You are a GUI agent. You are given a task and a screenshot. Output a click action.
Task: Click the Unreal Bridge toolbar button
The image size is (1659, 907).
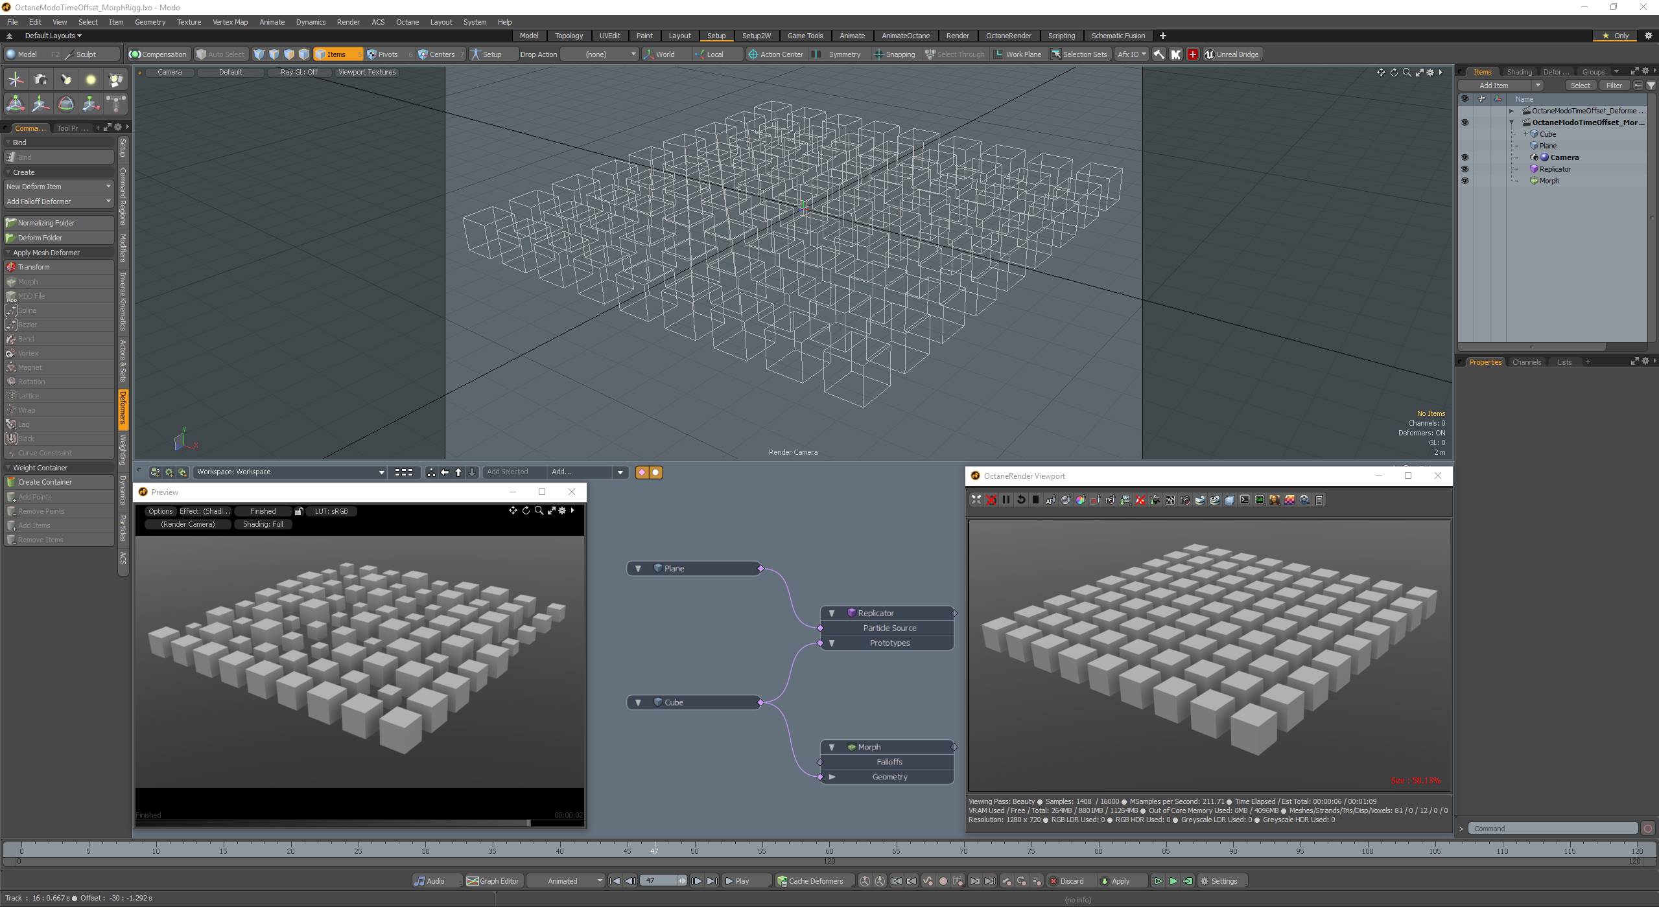pyautogui.click(x=1231, y=54)
